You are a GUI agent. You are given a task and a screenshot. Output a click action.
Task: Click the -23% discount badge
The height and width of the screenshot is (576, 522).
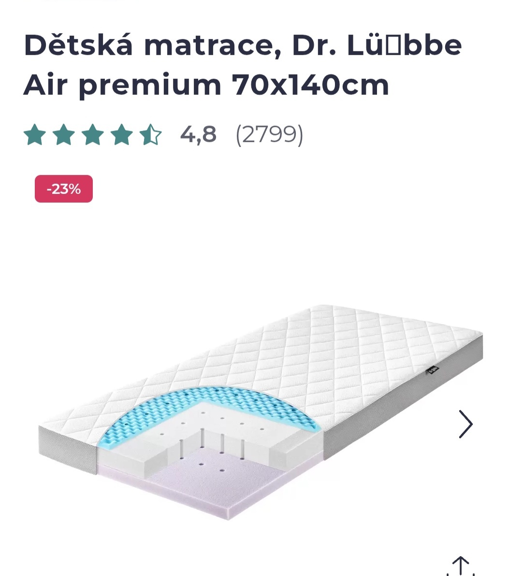[x=63, y=189]
